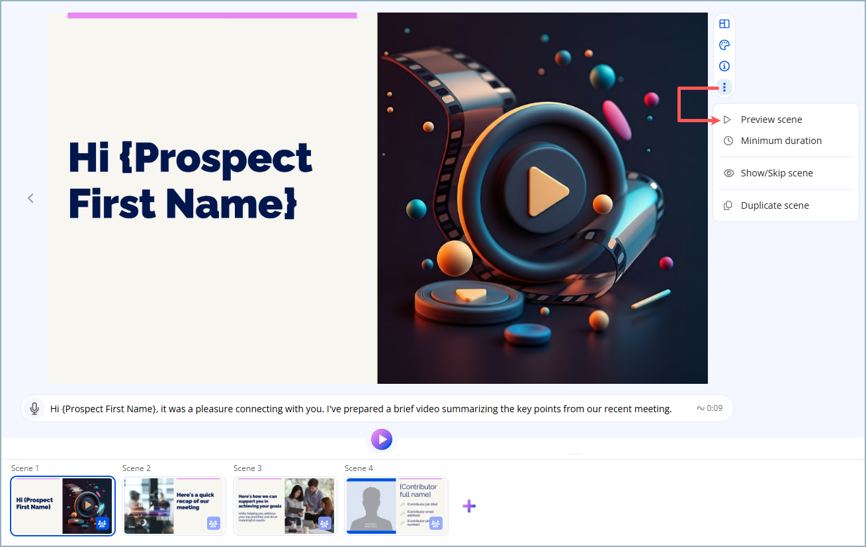Go to previous scene using left chevron
The width and height of the screenshot is (866, 547).
pos(30,198)
